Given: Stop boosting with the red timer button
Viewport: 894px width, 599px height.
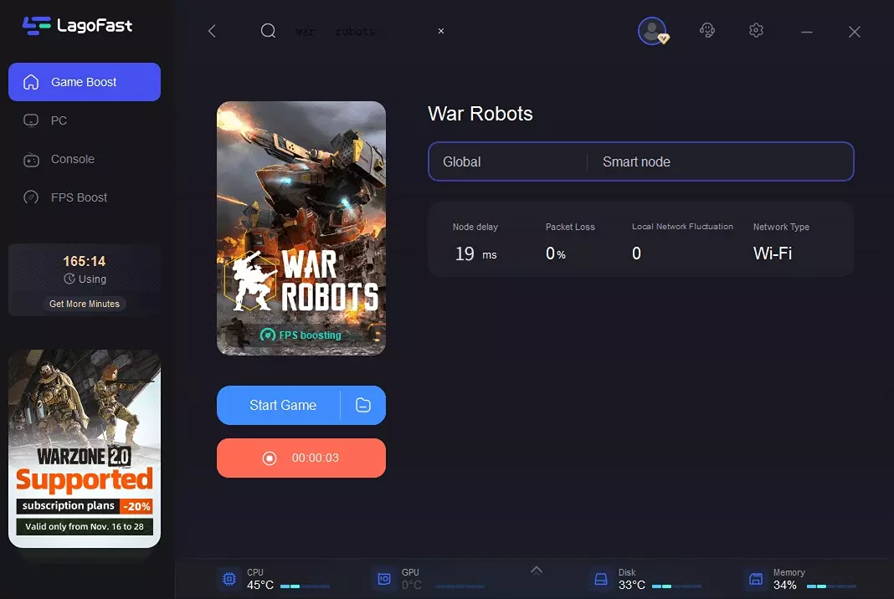Looking at the screenshot, I should click(301, 458).
